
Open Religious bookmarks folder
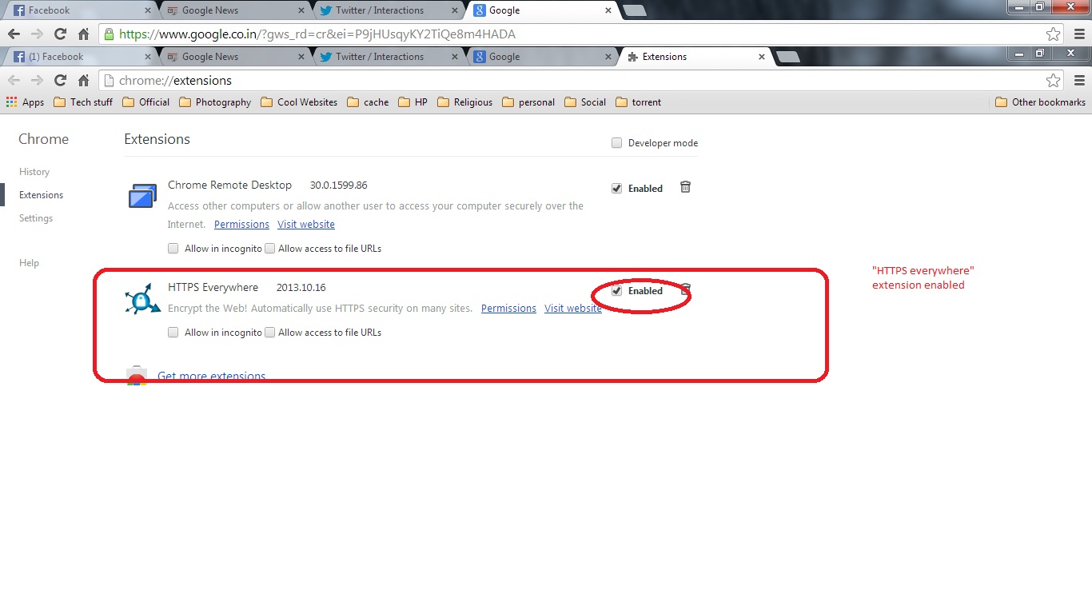464,102
